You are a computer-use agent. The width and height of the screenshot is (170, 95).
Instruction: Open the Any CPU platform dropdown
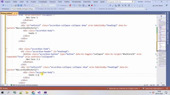pyautogui.click(x=49, y=5)
